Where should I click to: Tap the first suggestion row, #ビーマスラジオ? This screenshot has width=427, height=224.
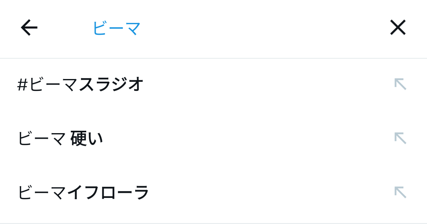click(80, 84)
